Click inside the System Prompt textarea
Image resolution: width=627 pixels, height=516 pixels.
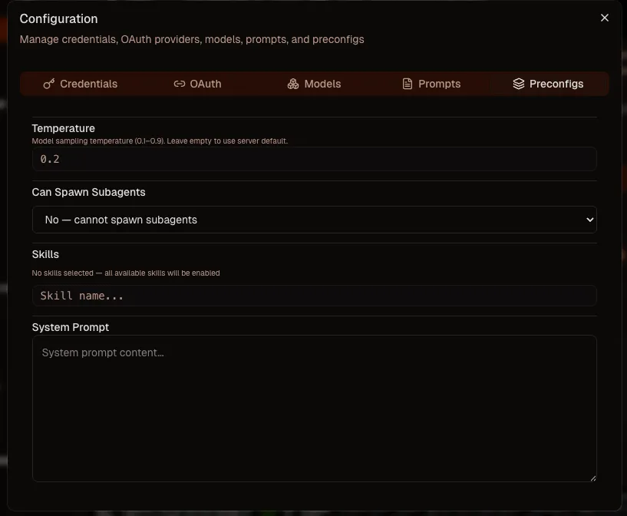[315, 408]
